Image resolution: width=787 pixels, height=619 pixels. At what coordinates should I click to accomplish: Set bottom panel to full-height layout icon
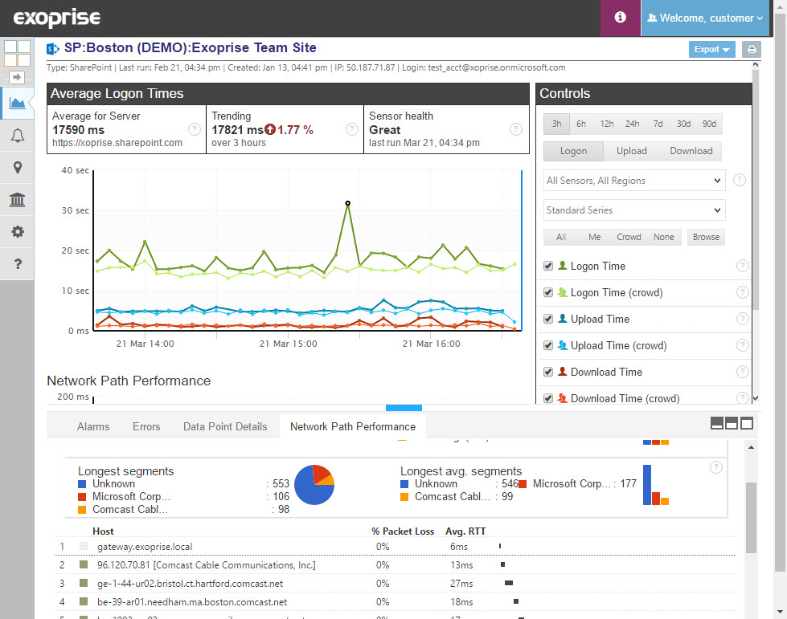click(747, 424)
